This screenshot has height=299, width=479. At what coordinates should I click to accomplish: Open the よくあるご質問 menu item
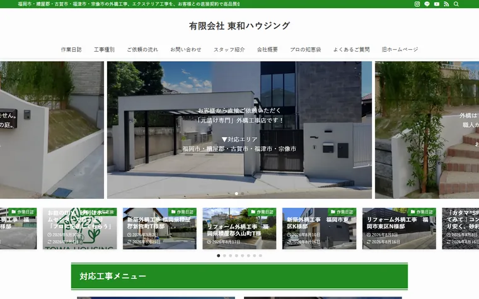click(351, 50)
